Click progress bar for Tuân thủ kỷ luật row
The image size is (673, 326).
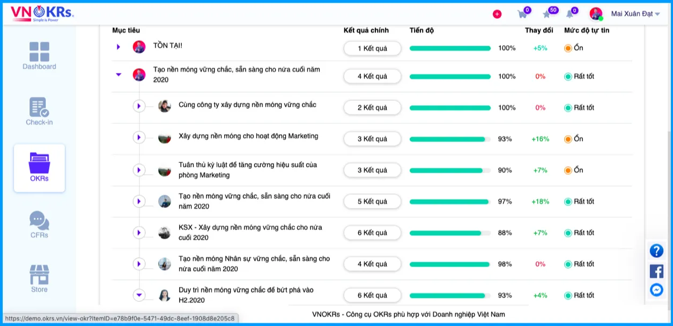tap(450, 170)
